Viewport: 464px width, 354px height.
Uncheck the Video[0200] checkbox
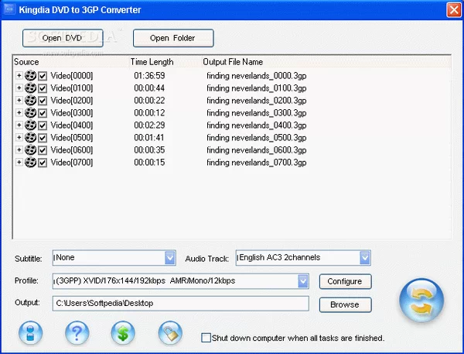43,101
